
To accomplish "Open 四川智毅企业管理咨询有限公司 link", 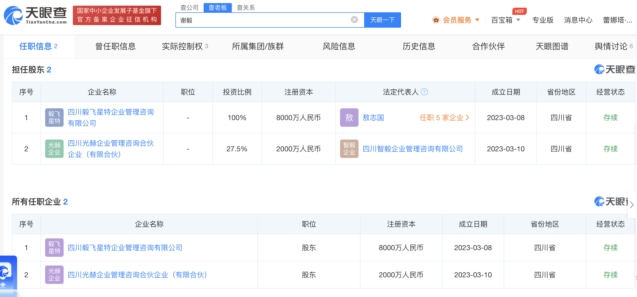I will click(x=412, y=149).
